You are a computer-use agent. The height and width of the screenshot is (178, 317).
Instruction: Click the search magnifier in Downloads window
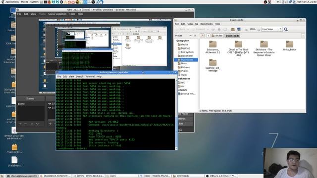point(286,30)
